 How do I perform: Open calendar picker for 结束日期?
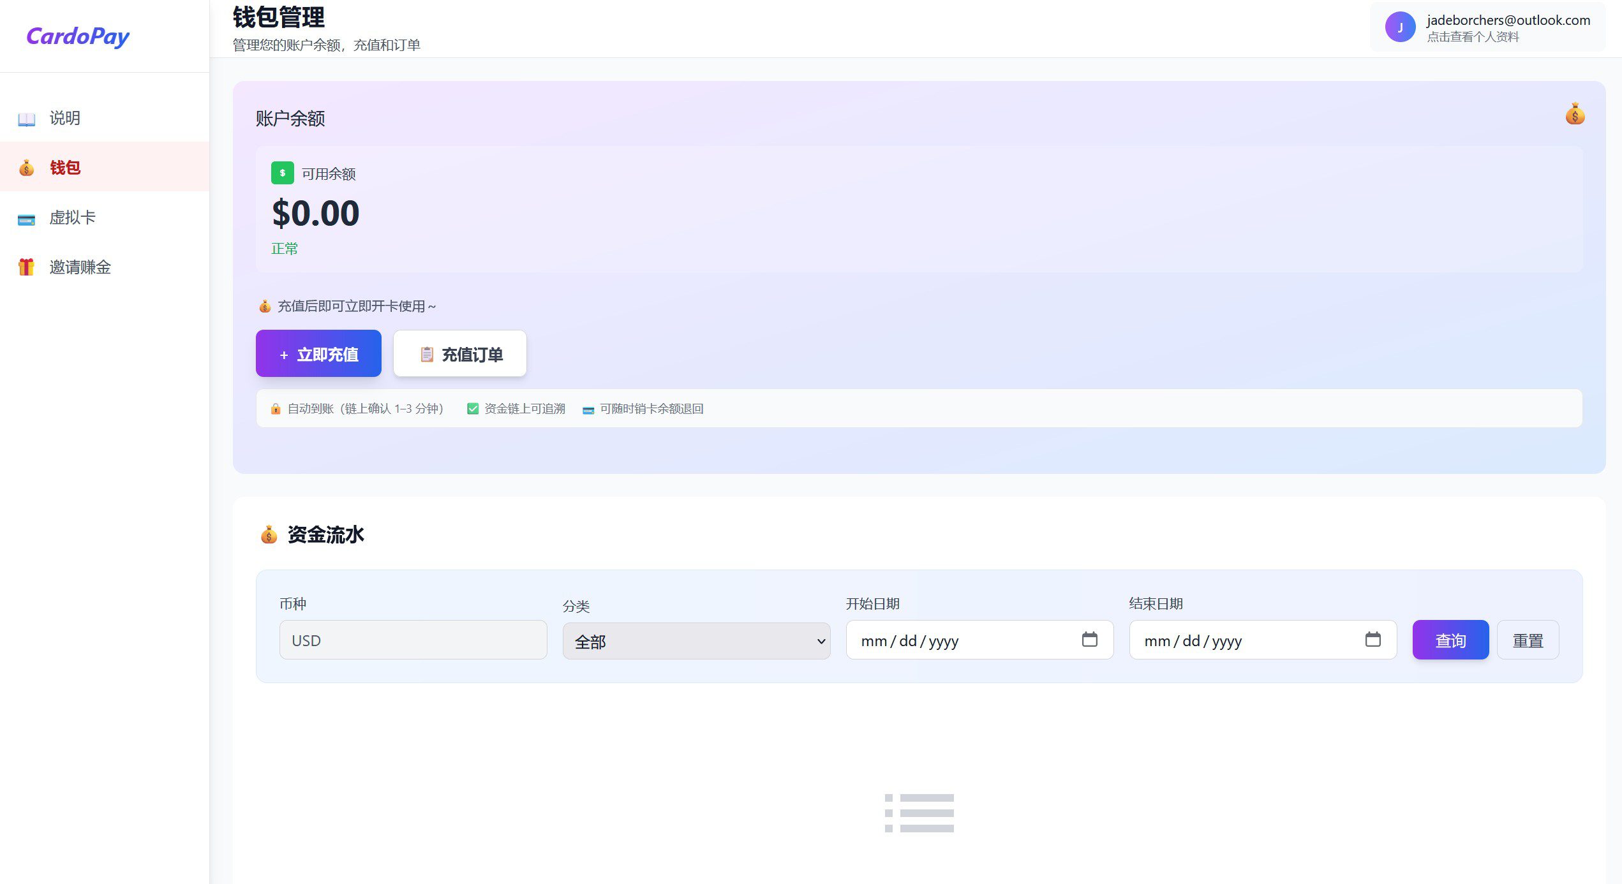(x=1373, y=639)
